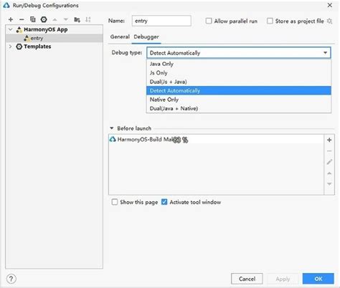This screenshot has width=340, height=288.
Task: Open Store as project file settings gear
Action: click(x=329, y=21)
